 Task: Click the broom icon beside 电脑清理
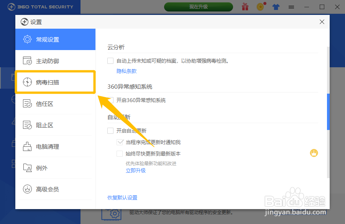point(27,146)
